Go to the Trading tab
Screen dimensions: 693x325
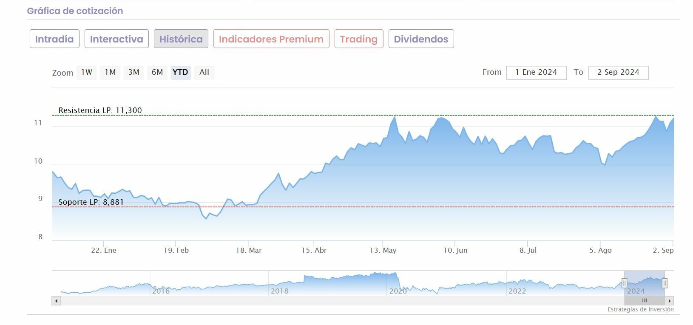pyautogui.click(x=359, y=39)
